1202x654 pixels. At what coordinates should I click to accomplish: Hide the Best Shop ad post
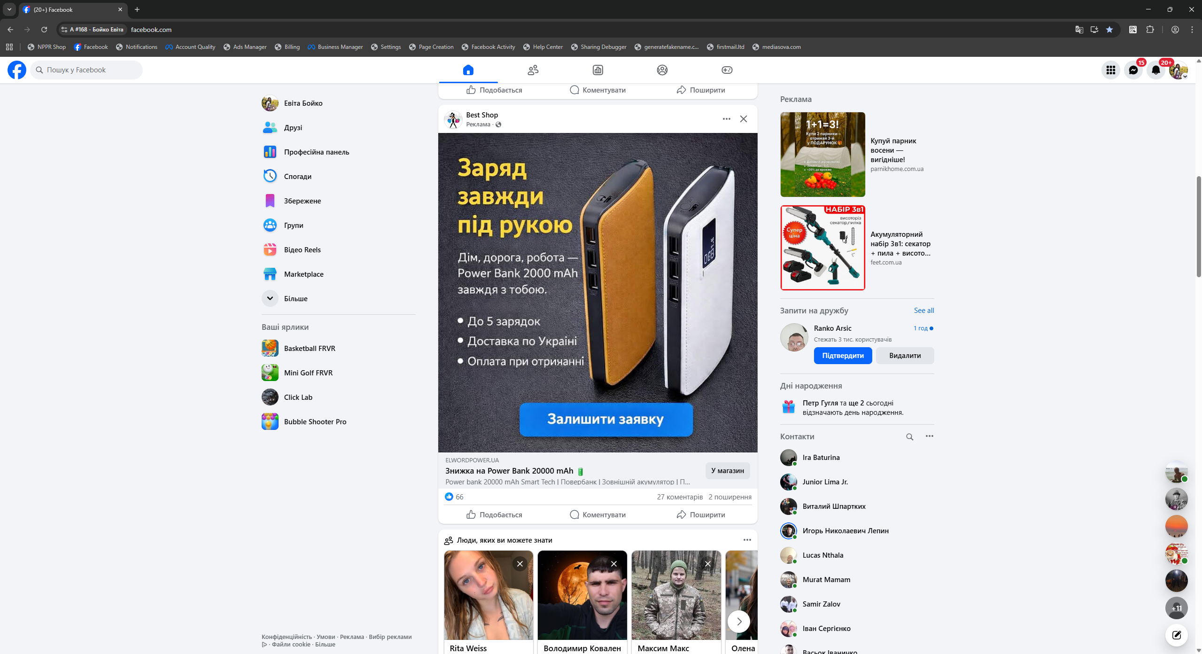(x=743, y=119)
